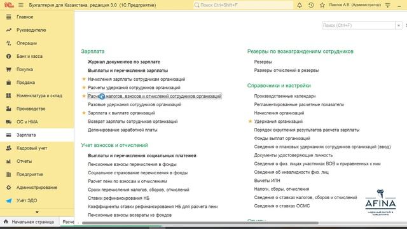Screen dimensions: 407x229
Task: Open the Банк и касса menu section
Action: [x=30, y=57]
